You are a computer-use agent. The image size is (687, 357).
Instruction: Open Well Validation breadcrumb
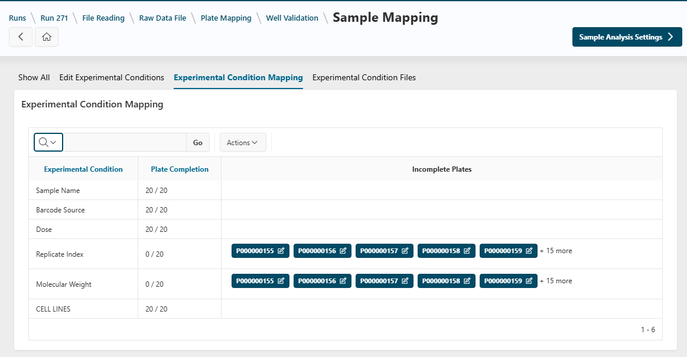tap(292, 18)
